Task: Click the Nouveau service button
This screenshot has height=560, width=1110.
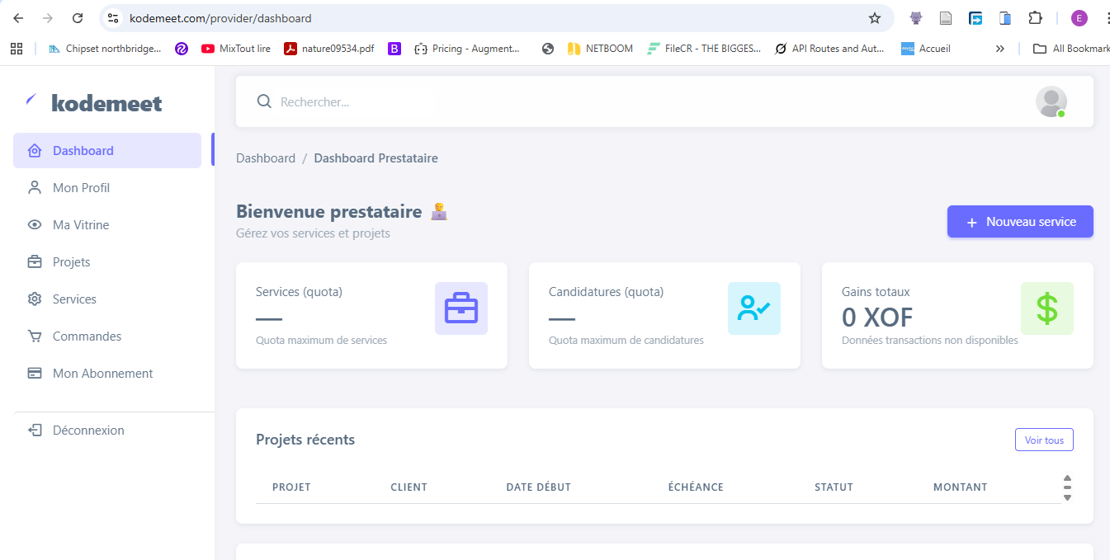Action: 1020,222
